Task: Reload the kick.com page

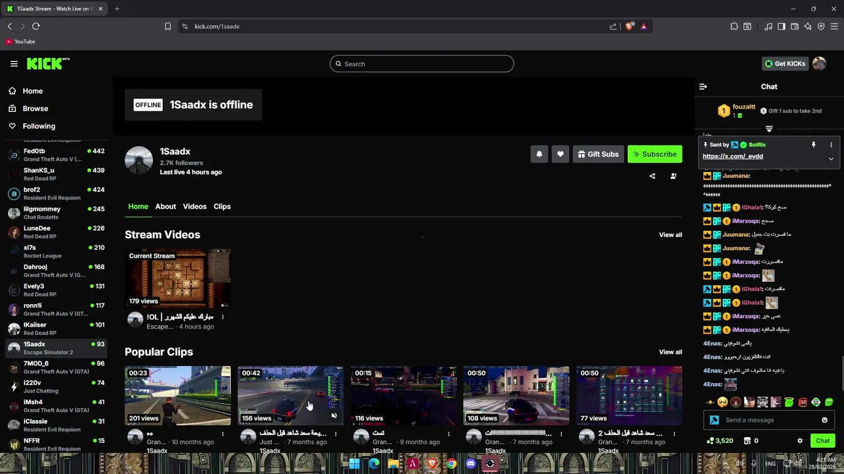Action: (36, 26)
